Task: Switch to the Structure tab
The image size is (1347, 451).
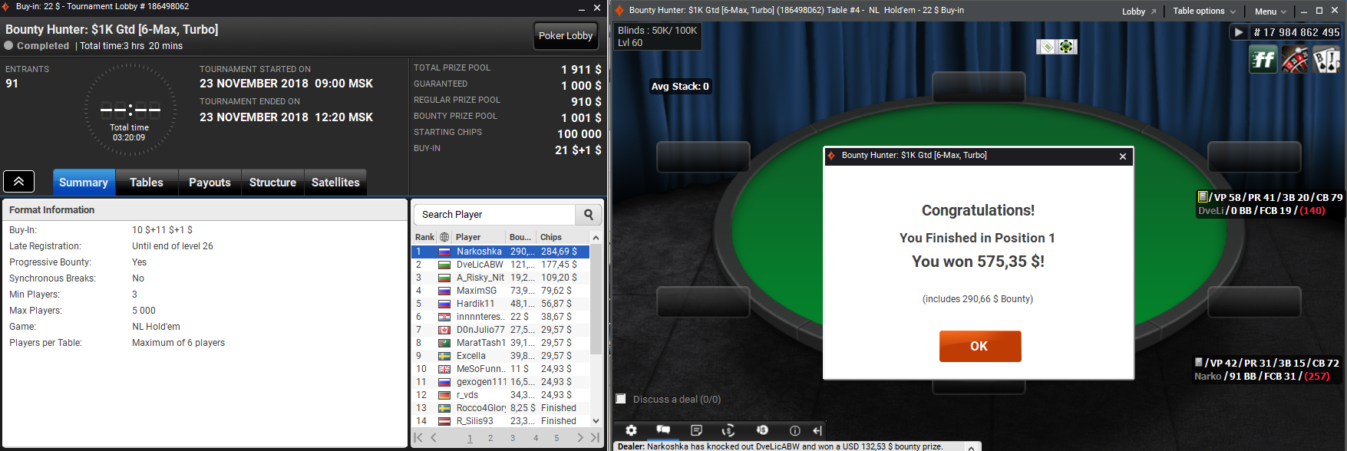Action: click(x=272, y=182)
